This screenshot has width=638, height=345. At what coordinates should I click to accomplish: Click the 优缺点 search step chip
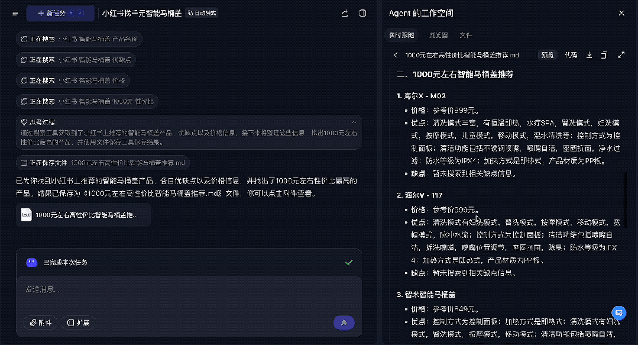point(76,59)
